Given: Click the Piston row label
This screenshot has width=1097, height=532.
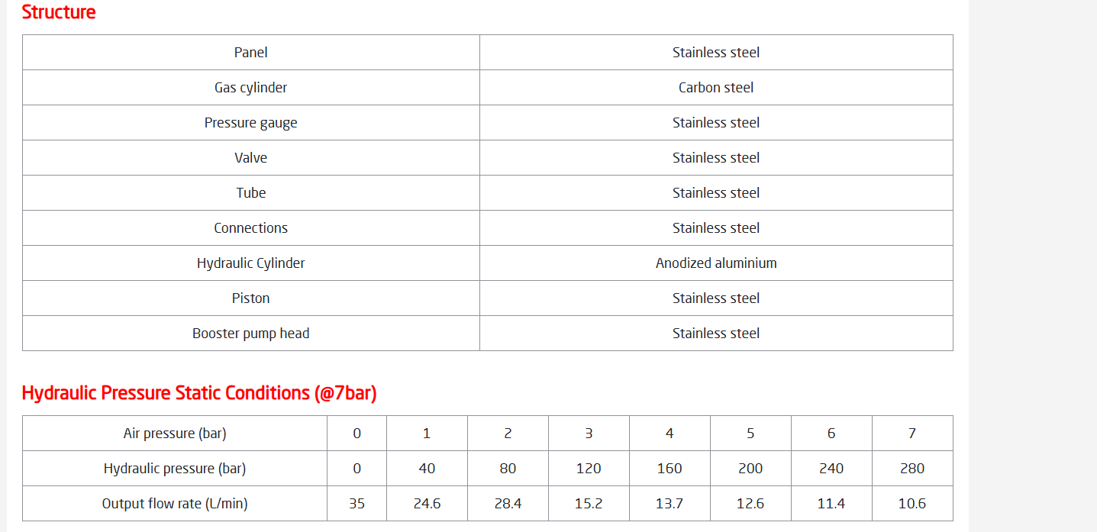Looking at the screenshot, I should pos(251,298).
